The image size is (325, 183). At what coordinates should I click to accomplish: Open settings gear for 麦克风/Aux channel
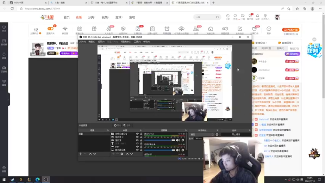pos(183,140)
